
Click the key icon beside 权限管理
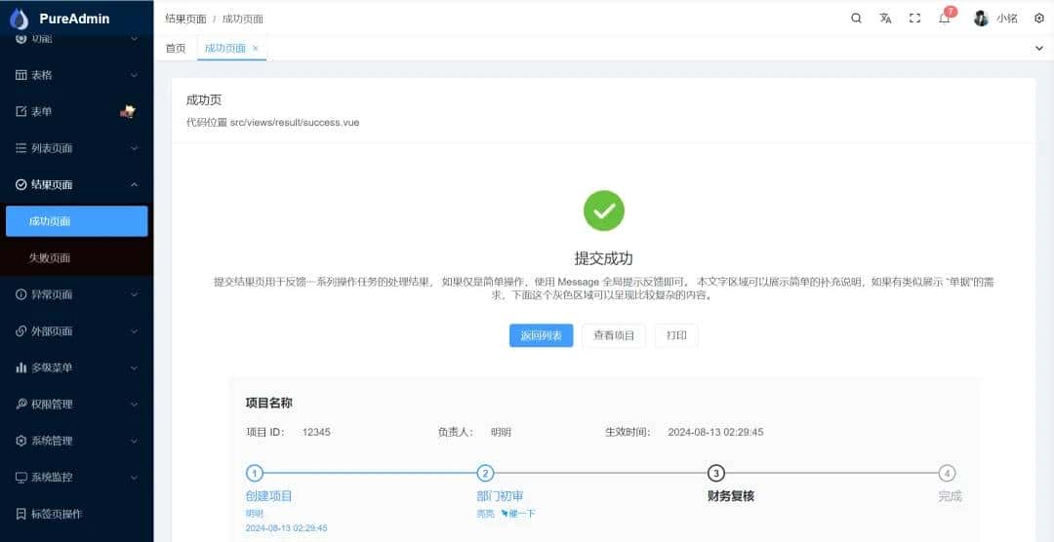point(20,405)
